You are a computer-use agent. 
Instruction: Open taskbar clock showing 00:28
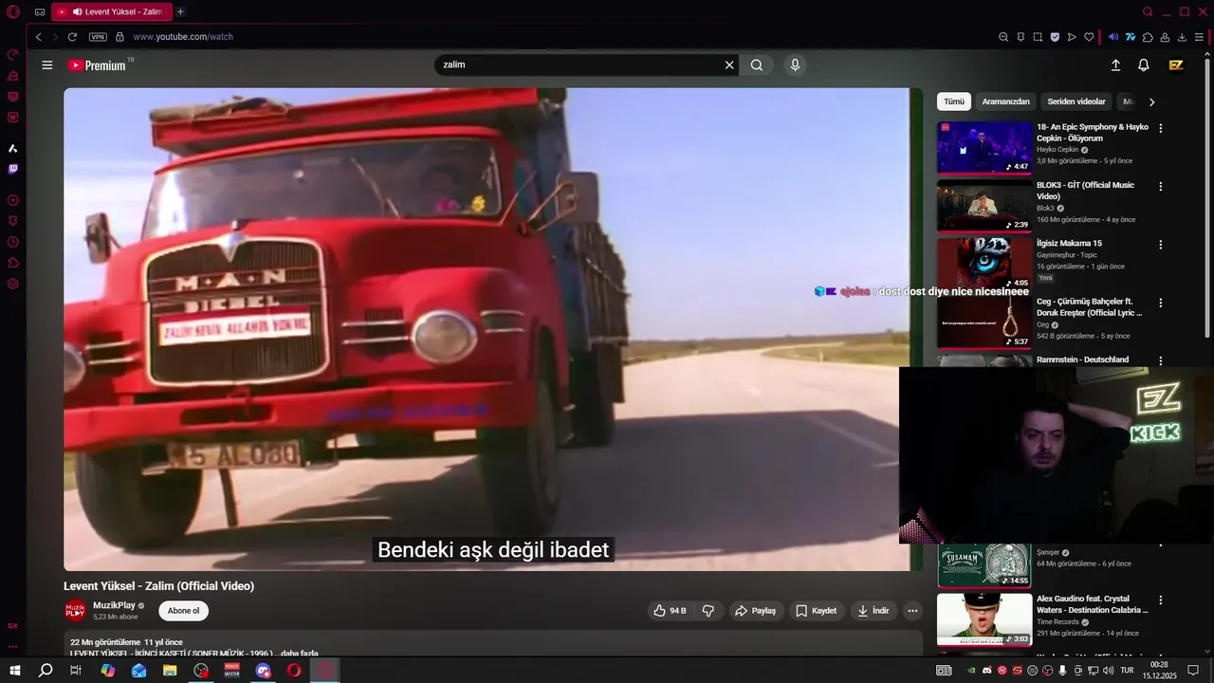coord(1158,671)
